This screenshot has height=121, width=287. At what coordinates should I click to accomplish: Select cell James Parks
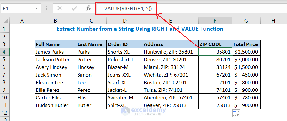[x=55, y=52]
